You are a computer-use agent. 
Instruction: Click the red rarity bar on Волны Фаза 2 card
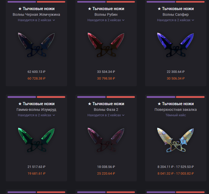[x=121, y=97]
